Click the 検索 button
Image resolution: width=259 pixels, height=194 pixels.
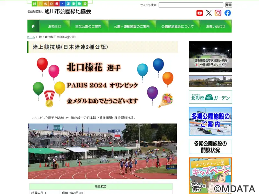click(x=229, y=5)
